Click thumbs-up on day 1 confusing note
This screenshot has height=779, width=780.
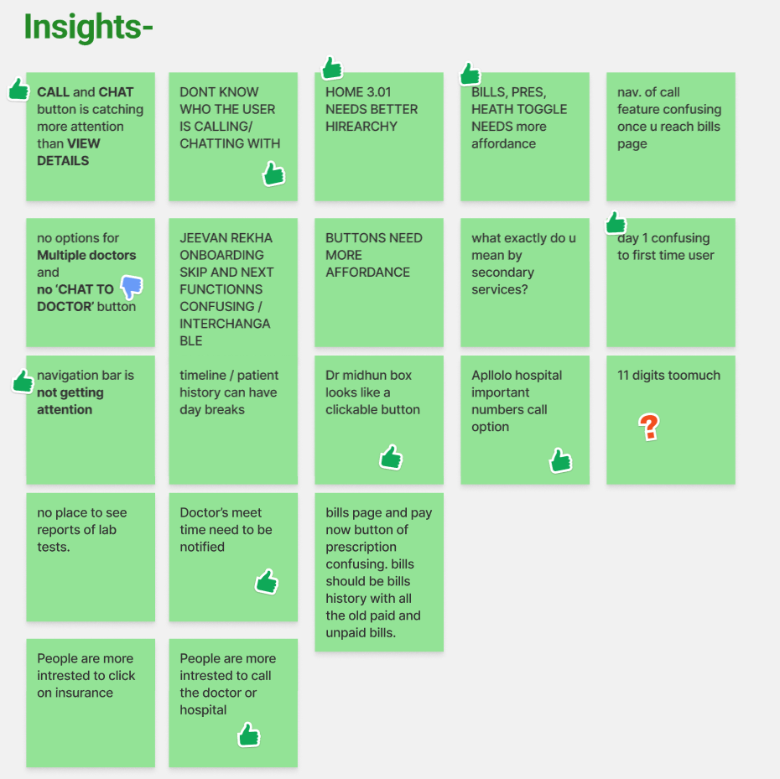coord(616,222)
